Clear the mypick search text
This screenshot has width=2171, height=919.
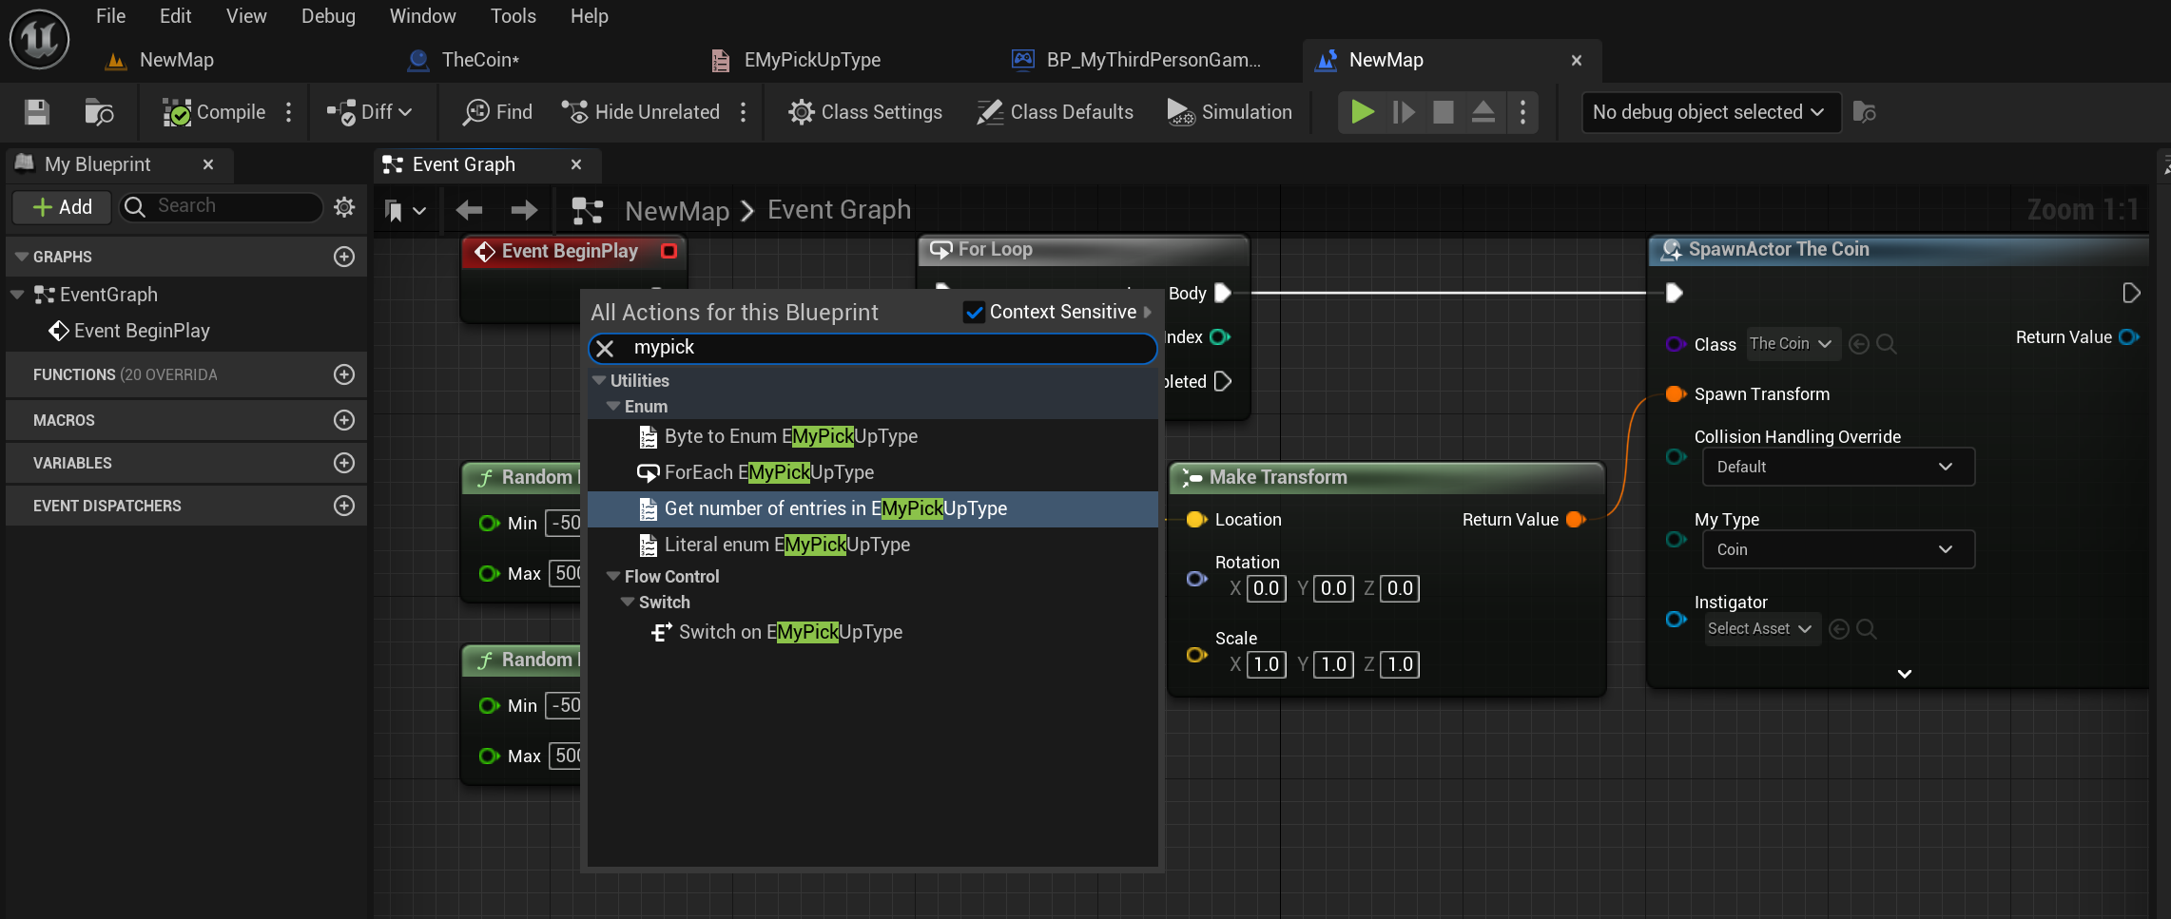[x=605, y=348]
